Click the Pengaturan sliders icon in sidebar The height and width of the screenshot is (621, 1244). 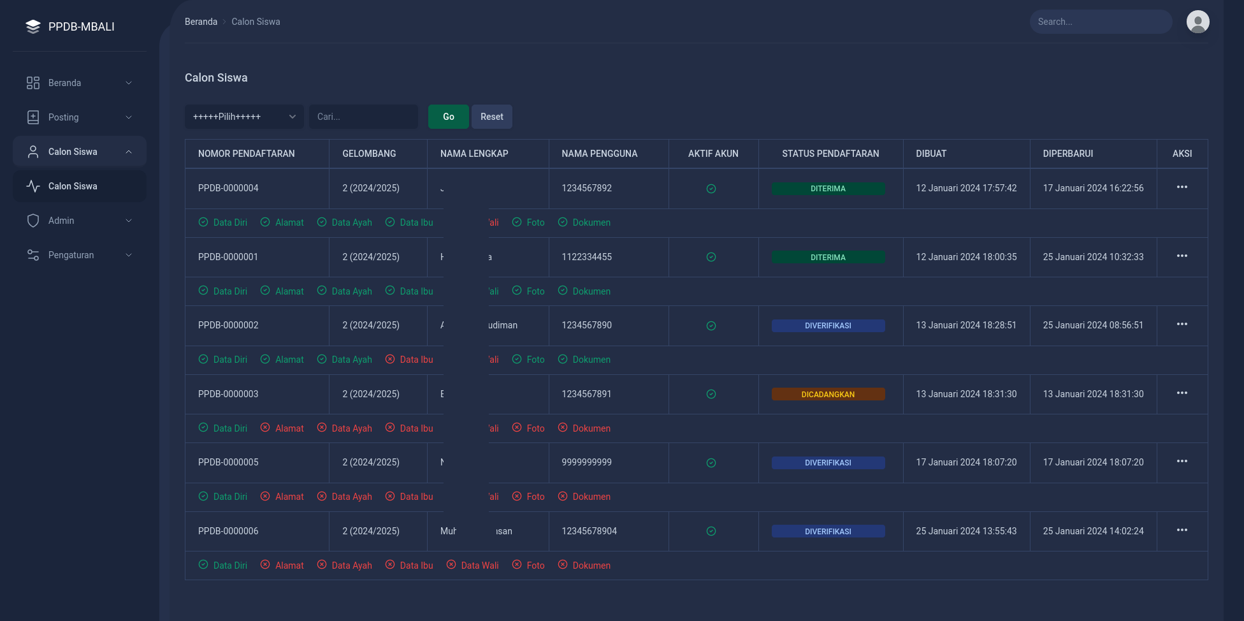click(33, 255)
